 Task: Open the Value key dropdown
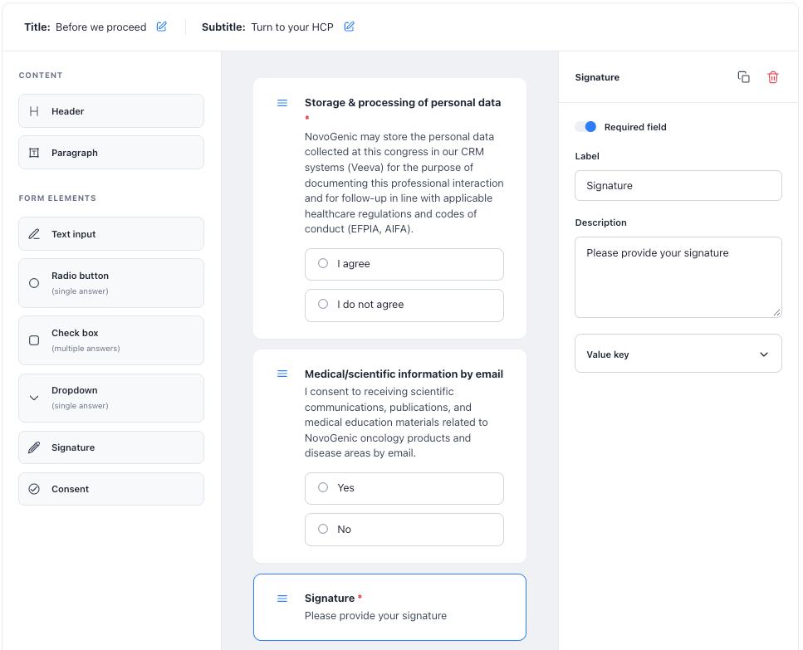(678, 354)
